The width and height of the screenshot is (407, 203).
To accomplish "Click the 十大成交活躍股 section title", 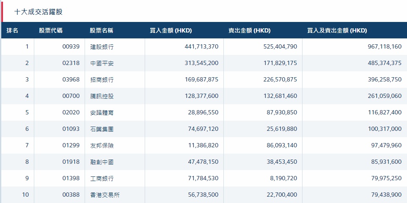I will 38,12.
